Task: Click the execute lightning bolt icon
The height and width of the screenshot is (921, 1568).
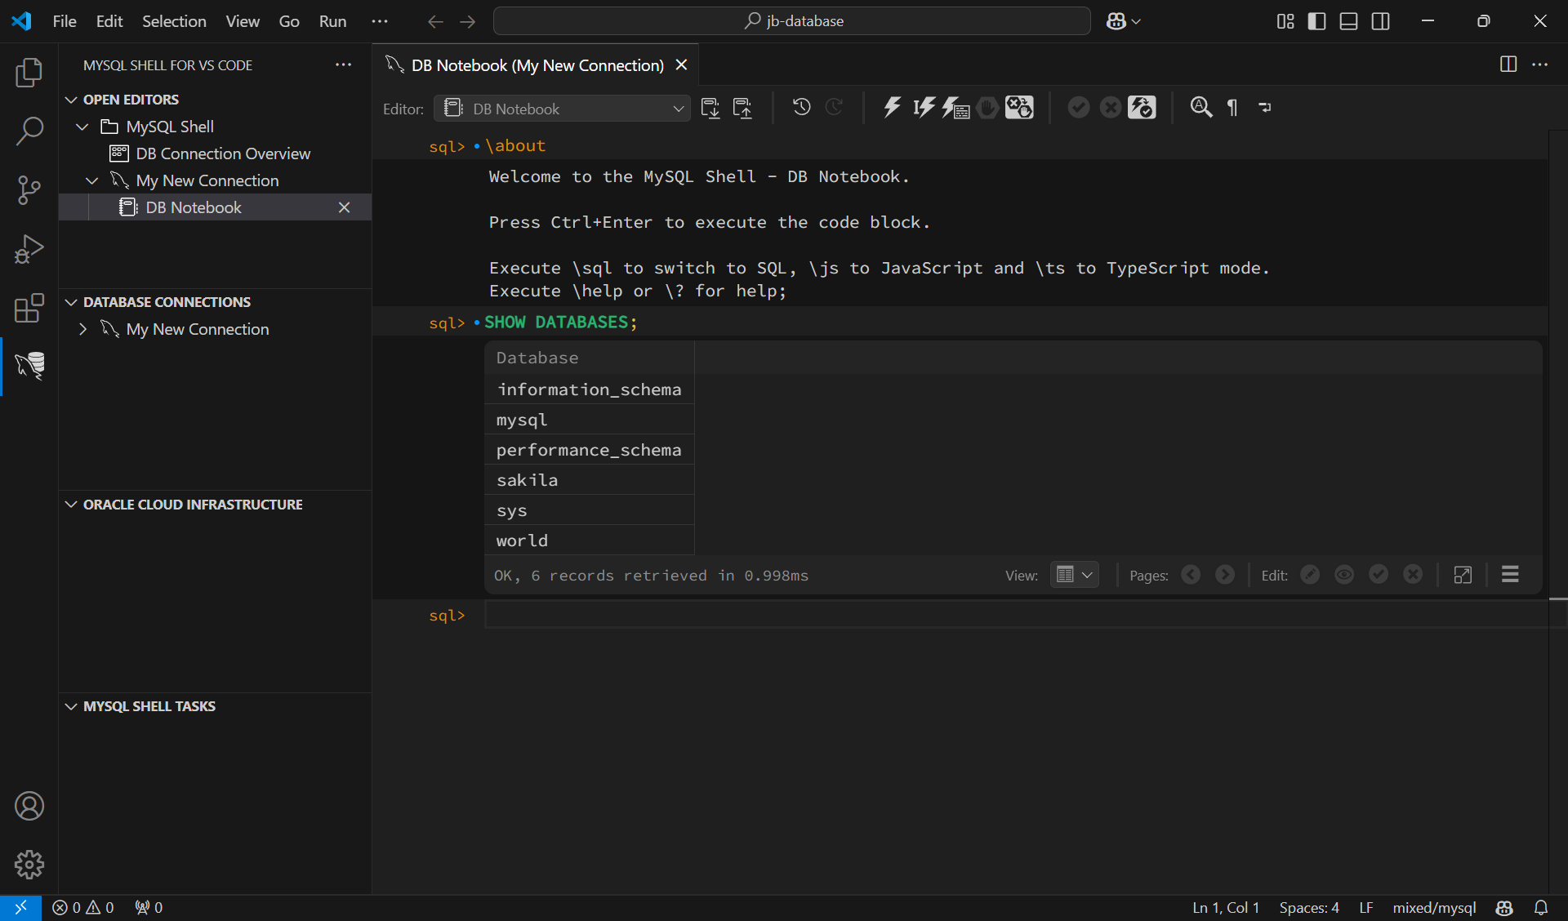Action: pyautogui.click(x=892, y=108)
